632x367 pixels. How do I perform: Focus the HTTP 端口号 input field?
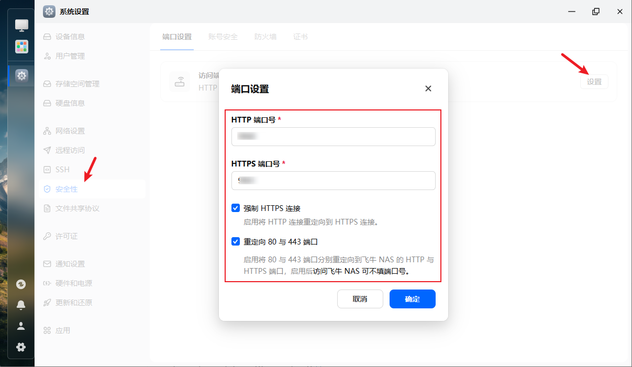coord(333,137)
